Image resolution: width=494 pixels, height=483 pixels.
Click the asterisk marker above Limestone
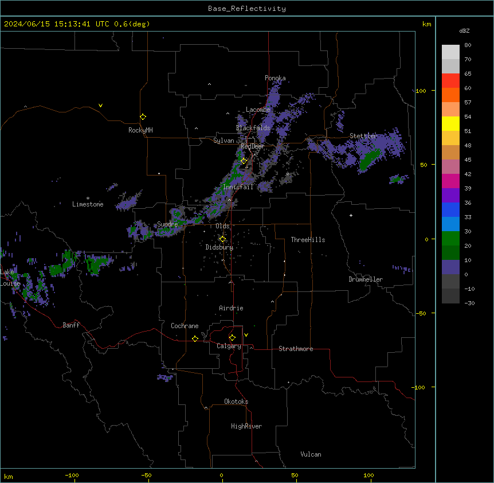tap(88, 198)
